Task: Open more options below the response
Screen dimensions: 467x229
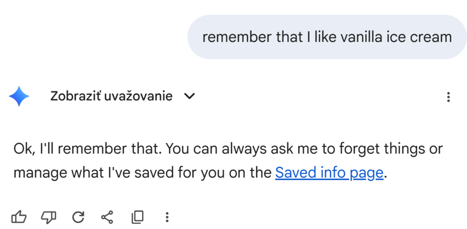Action: [167, 217]
